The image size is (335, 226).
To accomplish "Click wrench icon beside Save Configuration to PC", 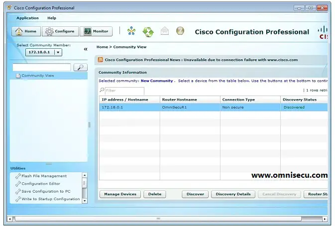I will click(18, 192).
